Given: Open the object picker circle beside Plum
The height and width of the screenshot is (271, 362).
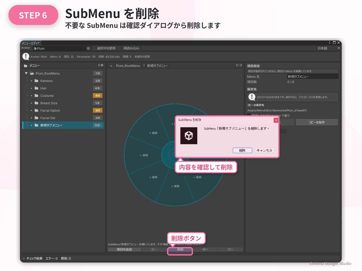Looking at the screenshot, I should tap(88, 48).
